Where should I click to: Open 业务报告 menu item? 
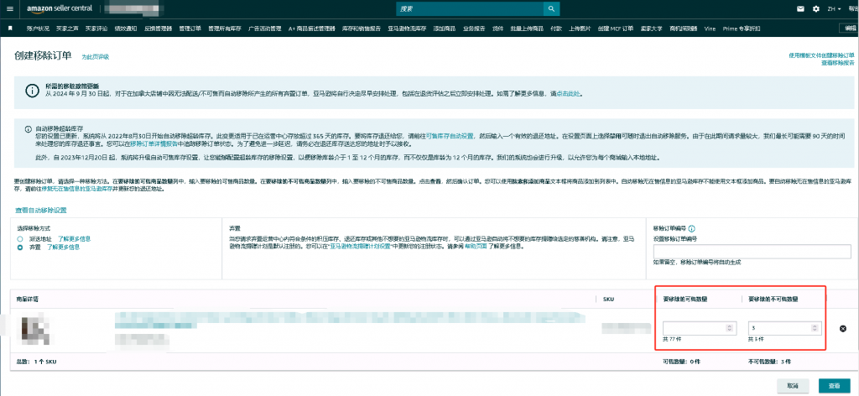coord(474,29)
